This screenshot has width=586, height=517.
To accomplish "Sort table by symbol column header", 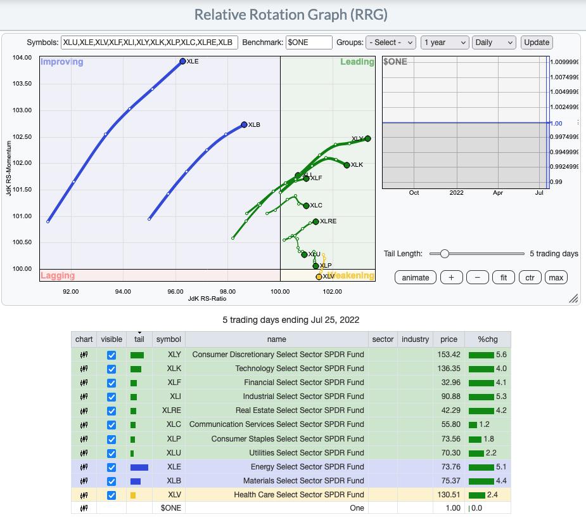I will click(169, 339).
